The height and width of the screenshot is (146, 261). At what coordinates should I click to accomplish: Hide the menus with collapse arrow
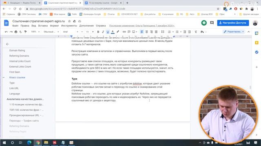click(x=249, y=32)
